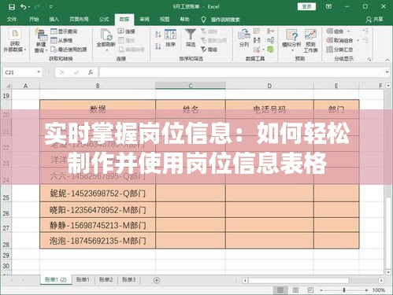Viewport: 393px width, 295px height.
Task: Switch to Page Break Preview in the status bar
Action: pyautogui.click(x=310, y=289)
